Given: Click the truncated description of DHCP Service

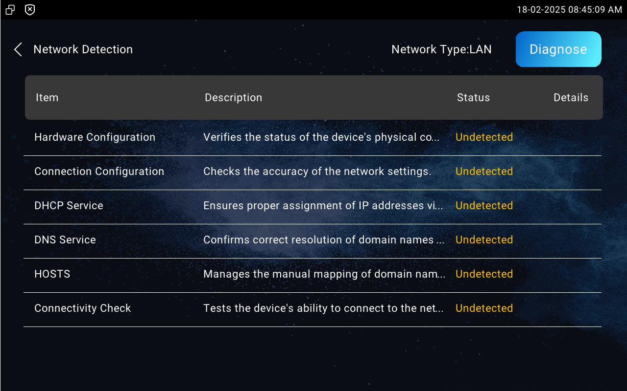Looking at the screenshot, I should click(323, 206).
